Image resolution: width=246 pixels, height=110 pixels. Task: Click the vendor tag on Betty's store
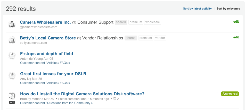coord(160,38)
